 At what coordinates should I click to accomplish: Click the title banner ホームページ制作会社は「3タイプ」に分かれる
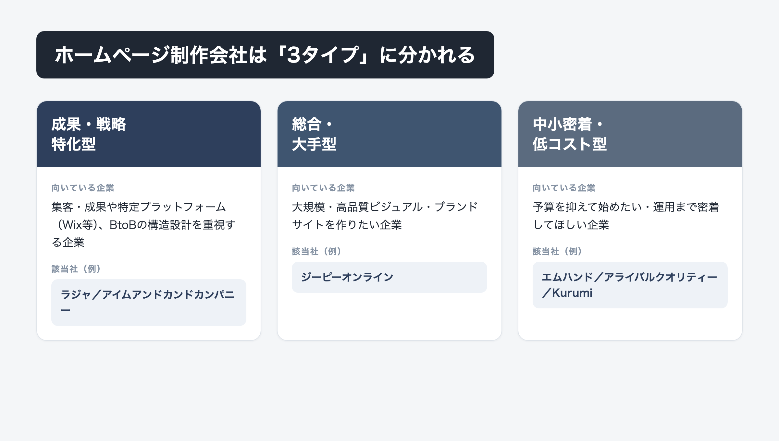click(x=265, y=55)
